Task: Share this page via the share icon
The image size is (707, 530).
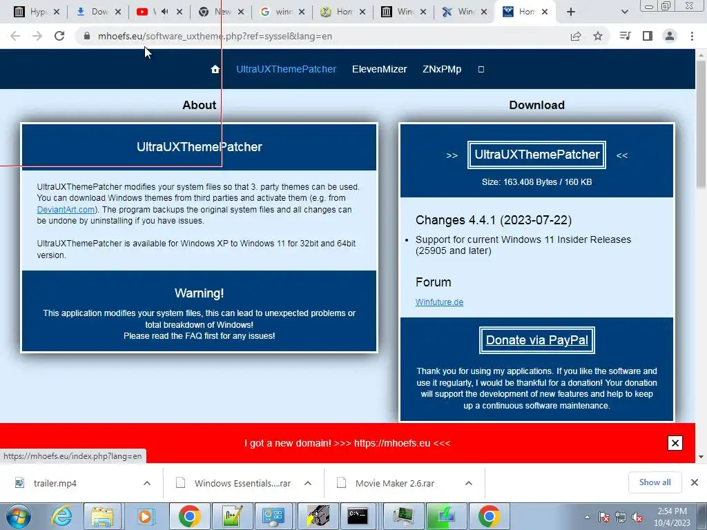Action: (576, 36)
